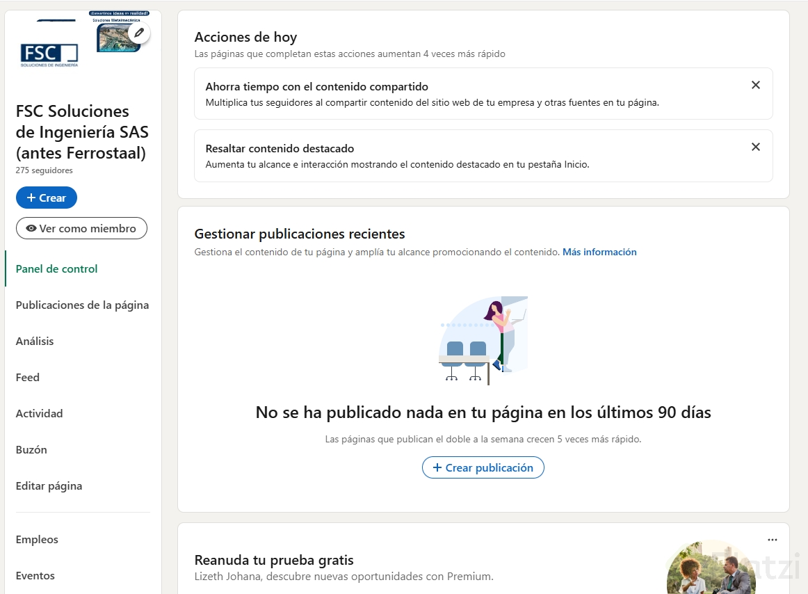Click the 'Más información' link

(599, 252)
